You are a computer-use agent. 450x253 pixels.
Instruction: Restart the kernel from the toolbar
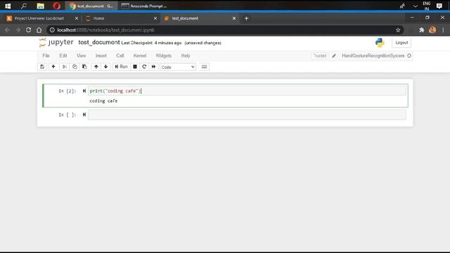click(144, 67)
